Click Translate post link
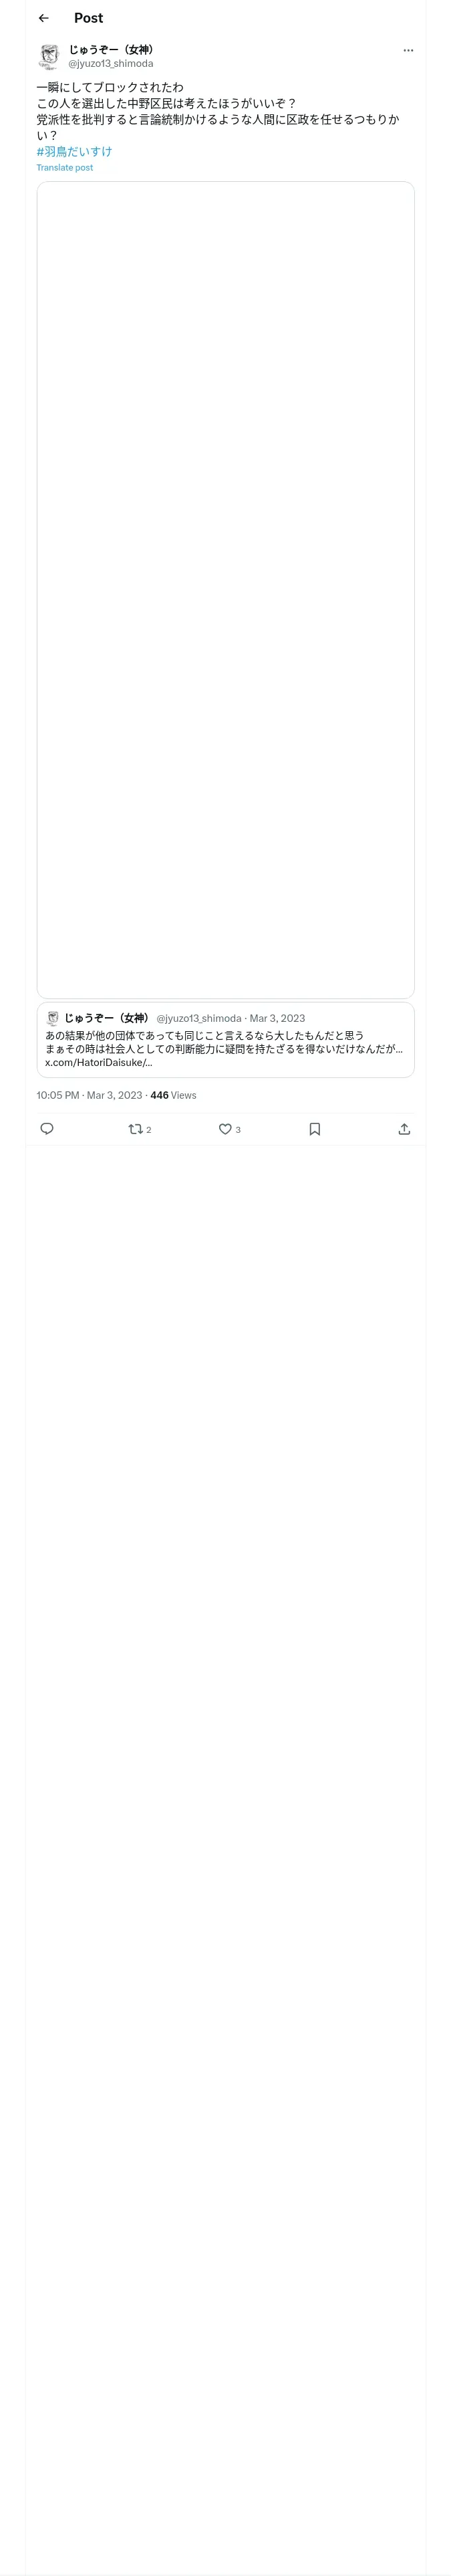 click(x=65, y=168)
